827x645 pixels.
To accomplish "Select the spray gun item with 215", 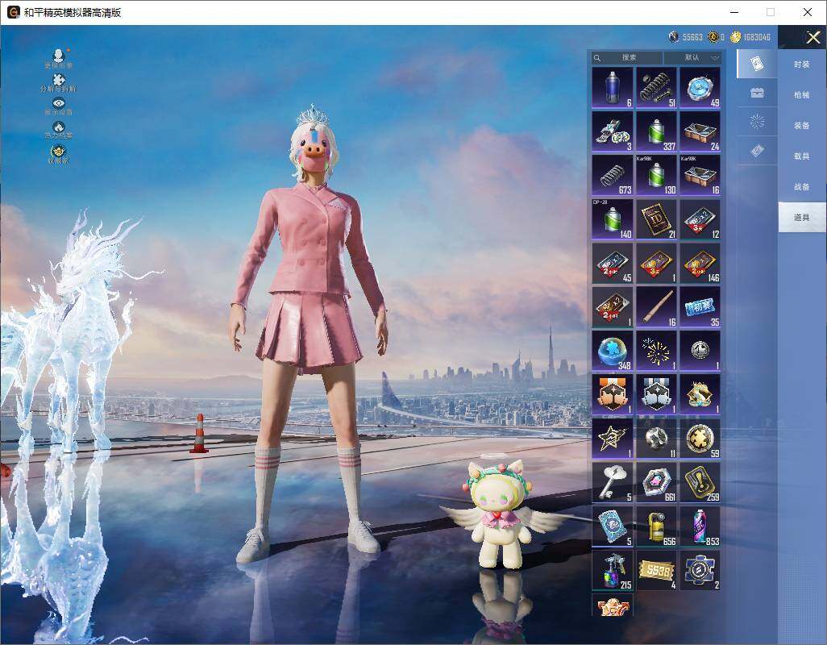I will pyautogui.click(x=613, y=570).
